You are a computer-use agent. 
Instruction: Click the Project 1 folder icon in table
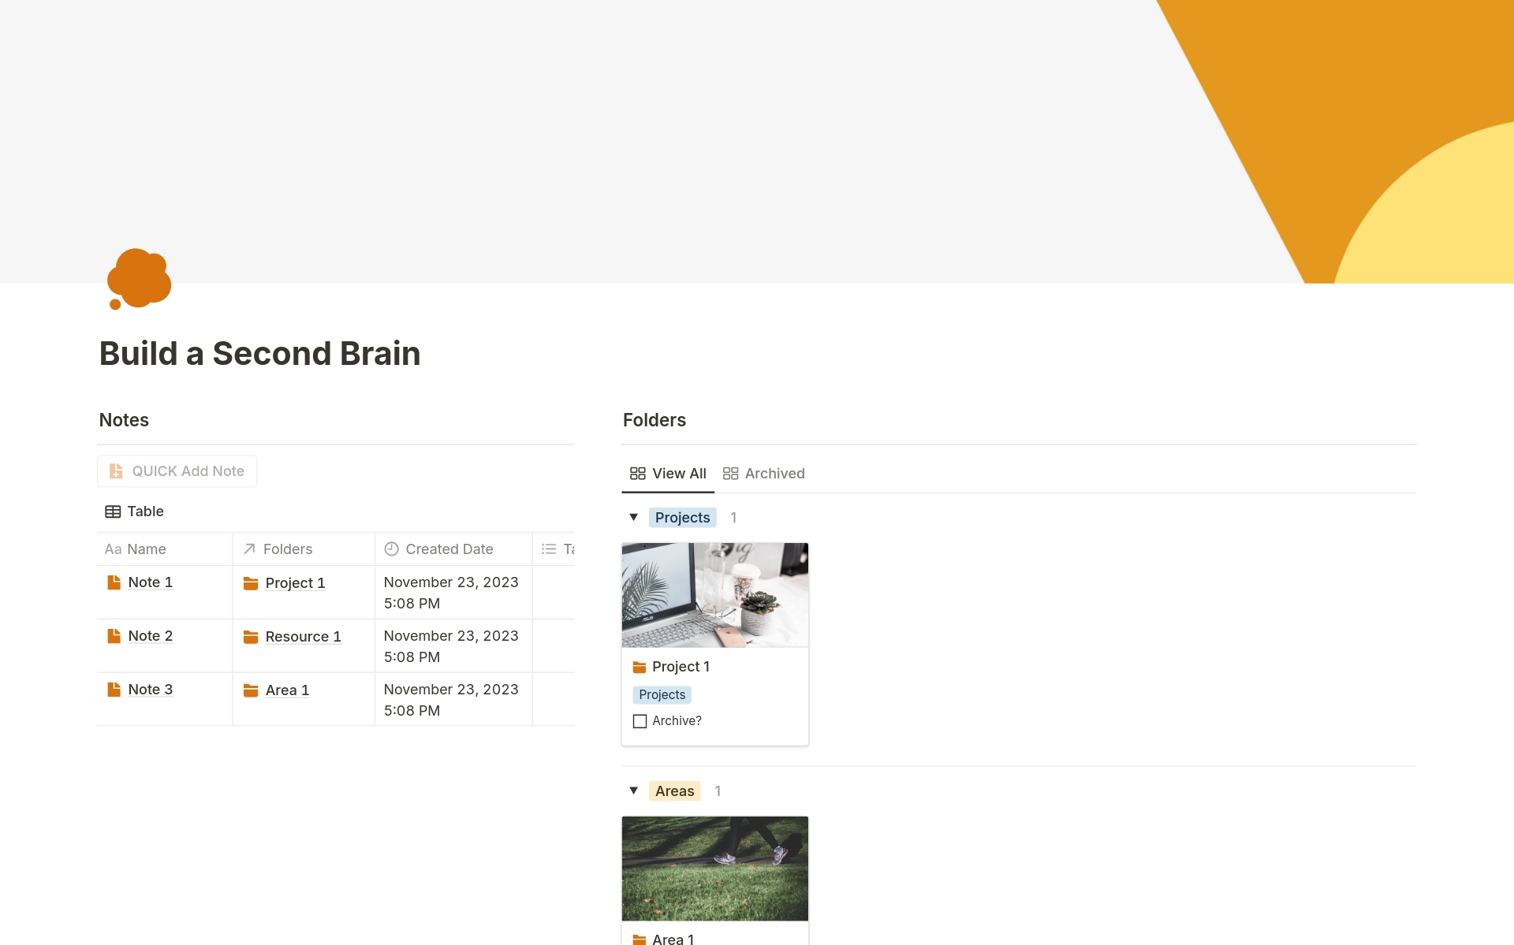[x=251, y=583]
